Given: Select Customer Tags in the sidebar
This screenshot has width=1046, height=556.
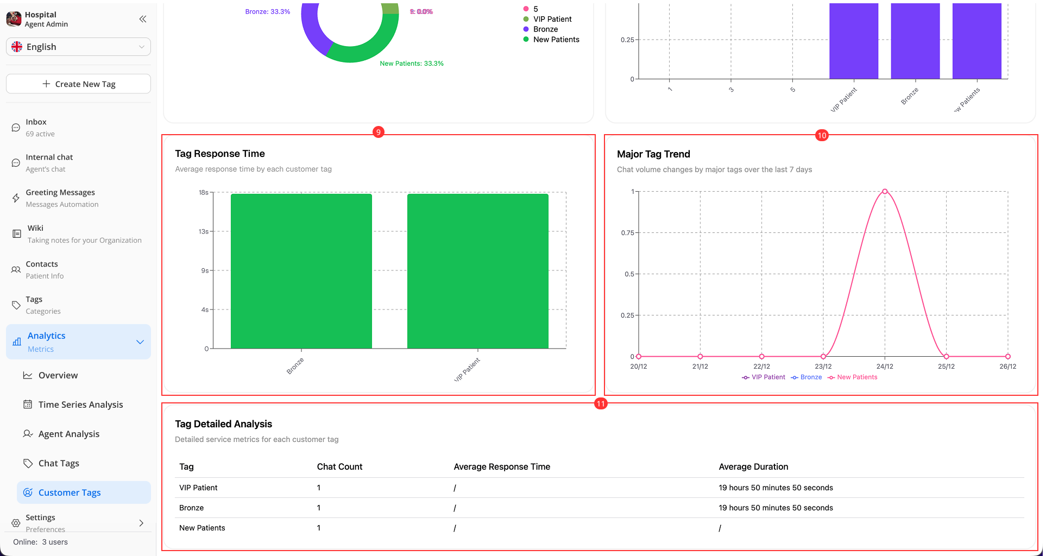Looking at the screenshot, I should [70, 492].
